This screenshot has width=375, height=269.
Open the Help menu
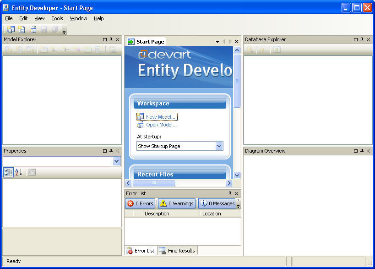(99, 18)
